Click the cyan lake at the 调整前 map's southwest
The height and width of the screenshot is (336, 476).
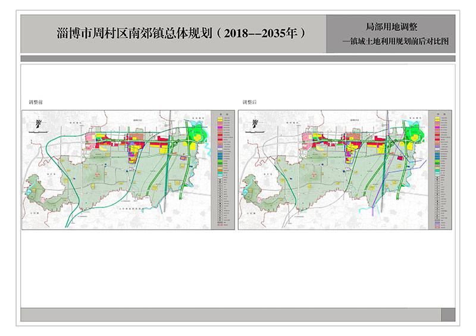coord(29,192)
